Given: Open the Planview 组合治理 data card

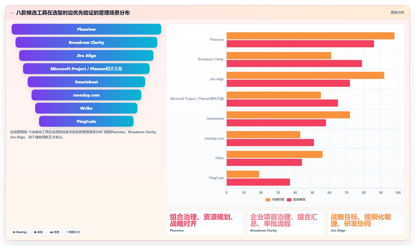Looking at the screenshot, I should (x=205, y=223).
